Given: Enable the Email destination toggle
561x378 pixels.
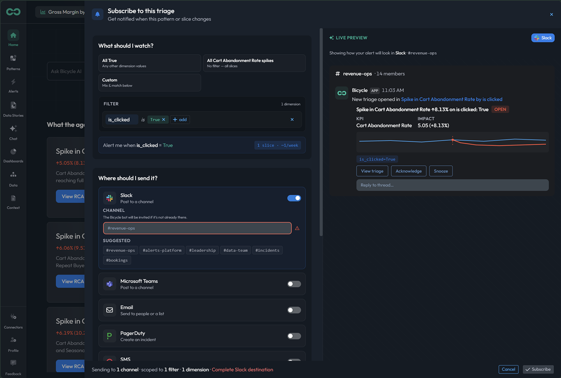Looking at the screenshot, I should click(x=294, y=310).
